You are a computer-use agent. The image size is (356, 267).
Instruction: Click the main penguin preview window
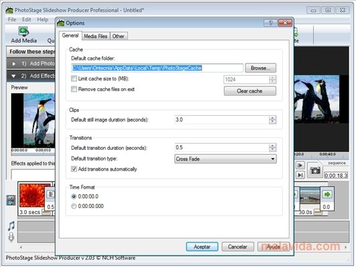click(x=321, y=99)
